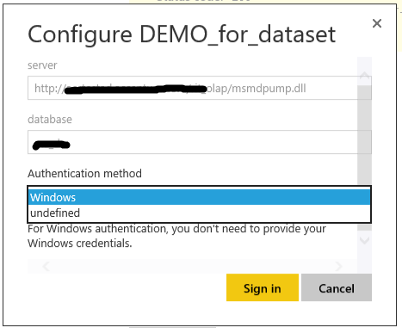
Task: Choose the undefined authentication option
Action: click(x=200, y=213)
